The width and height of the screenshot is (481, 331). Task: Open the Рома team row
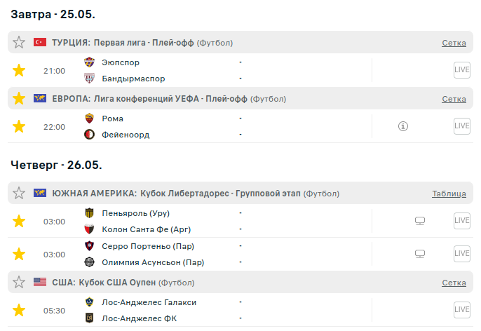point(113,119)
